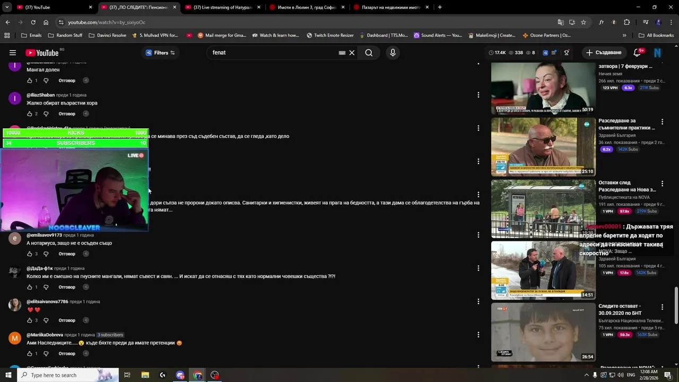Screen dimensions: 679x382
Task: Dislike the comment 'Мангал долен'
Action: (46, 81)
